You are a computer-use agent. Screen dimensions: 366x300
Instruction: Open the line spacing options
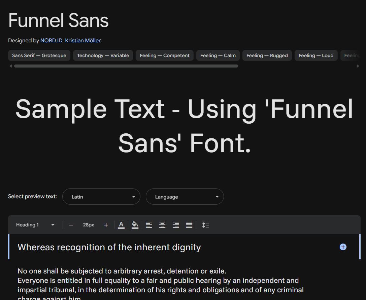click(206, 225)
